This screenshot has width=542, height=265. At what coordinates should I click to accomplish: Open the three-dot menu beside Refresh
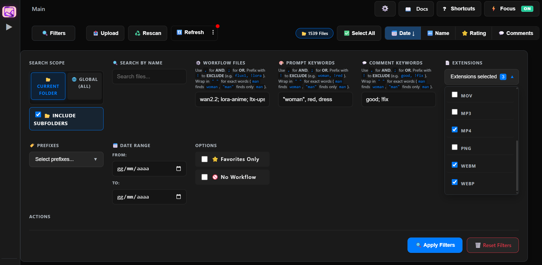213,32
